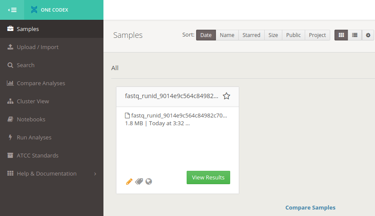Edit sample using the pencil icon
375x216 pixels.
[x=129, y=182]
